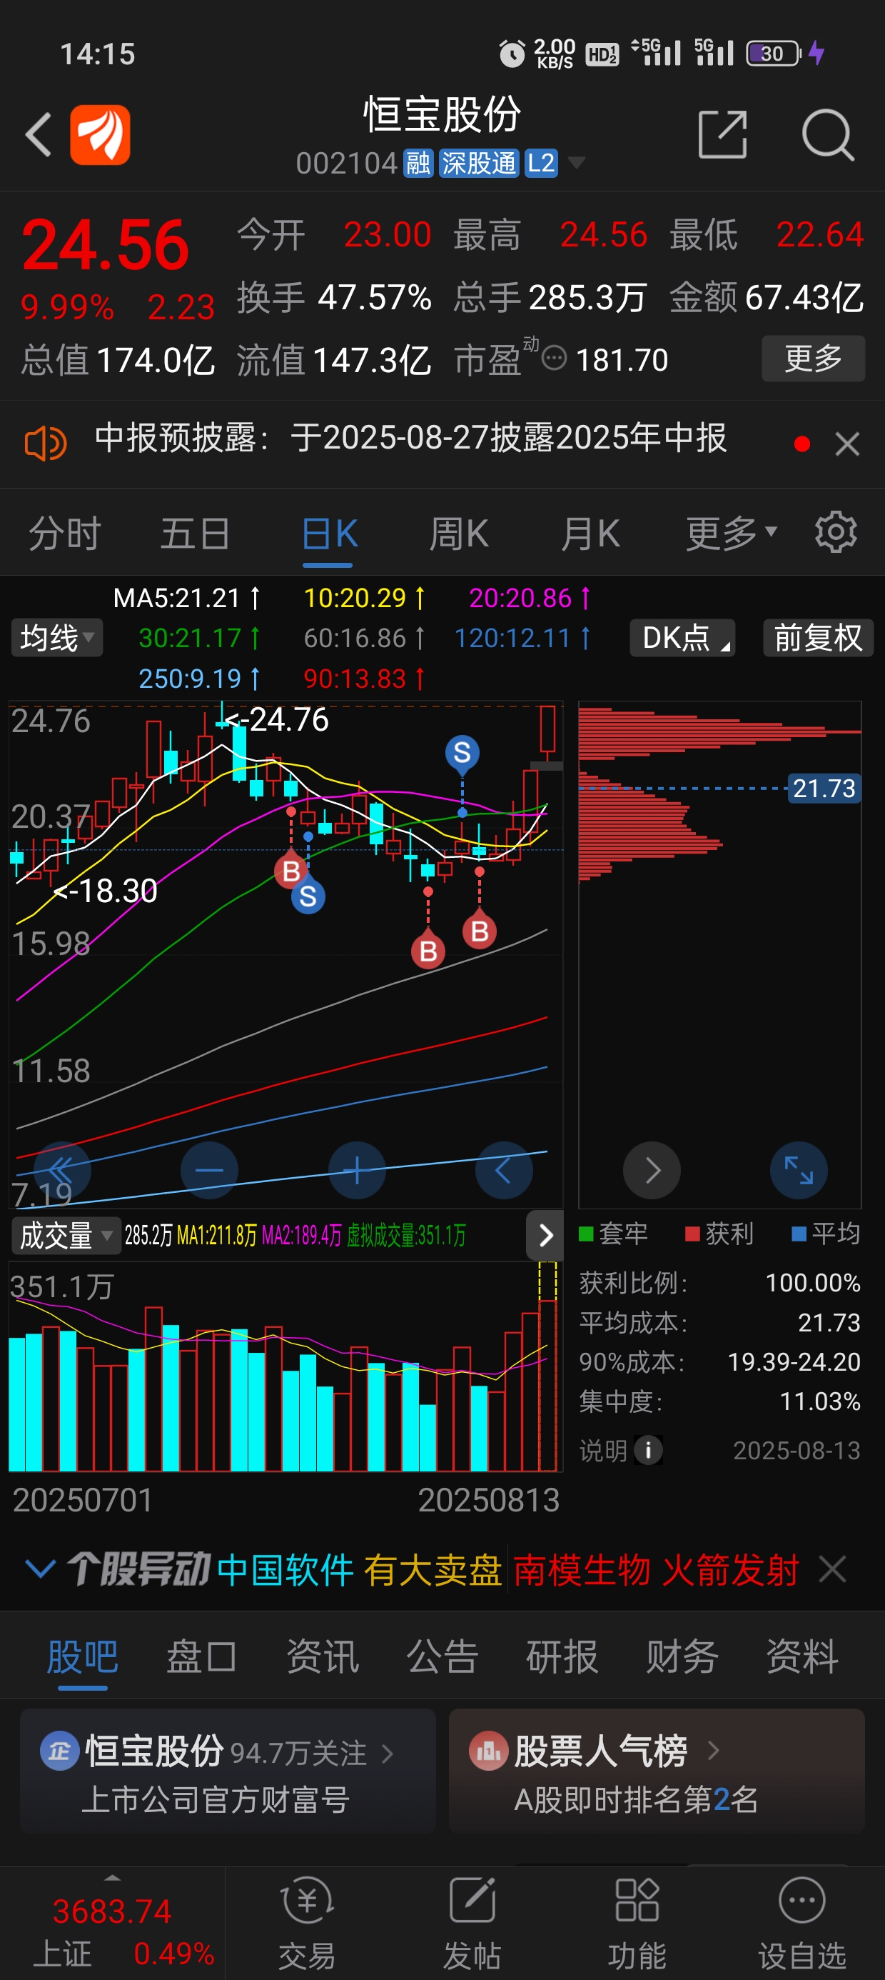Open 资料 tab
The width and height of the screenshot is (885, 1980).
coord(802,1656)
